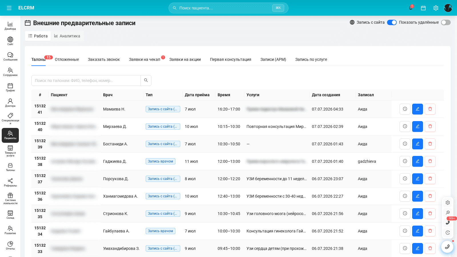The height and width of the screenshot is (257, 457).
Task: Select the Отложенные tab
Action: point(67,59)
